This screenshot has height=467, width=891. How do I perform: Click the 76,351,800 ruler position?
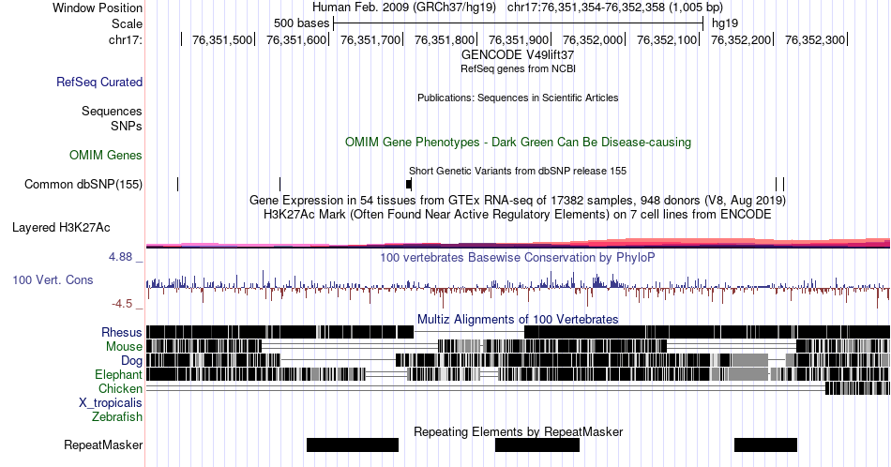click(445, 39)
